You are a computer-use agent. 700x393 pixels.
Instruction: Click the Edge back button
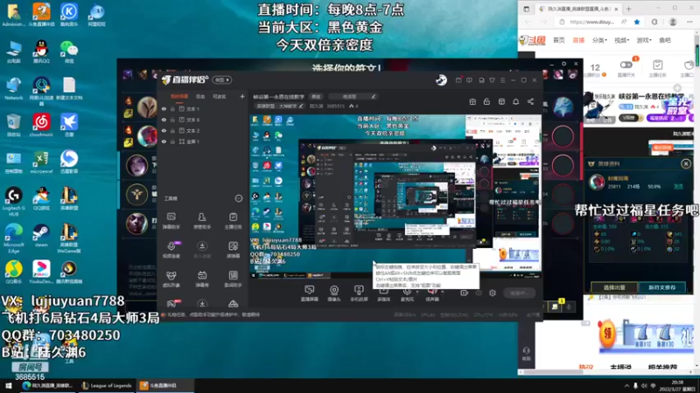pyautogui.click(x=528, y=22)
